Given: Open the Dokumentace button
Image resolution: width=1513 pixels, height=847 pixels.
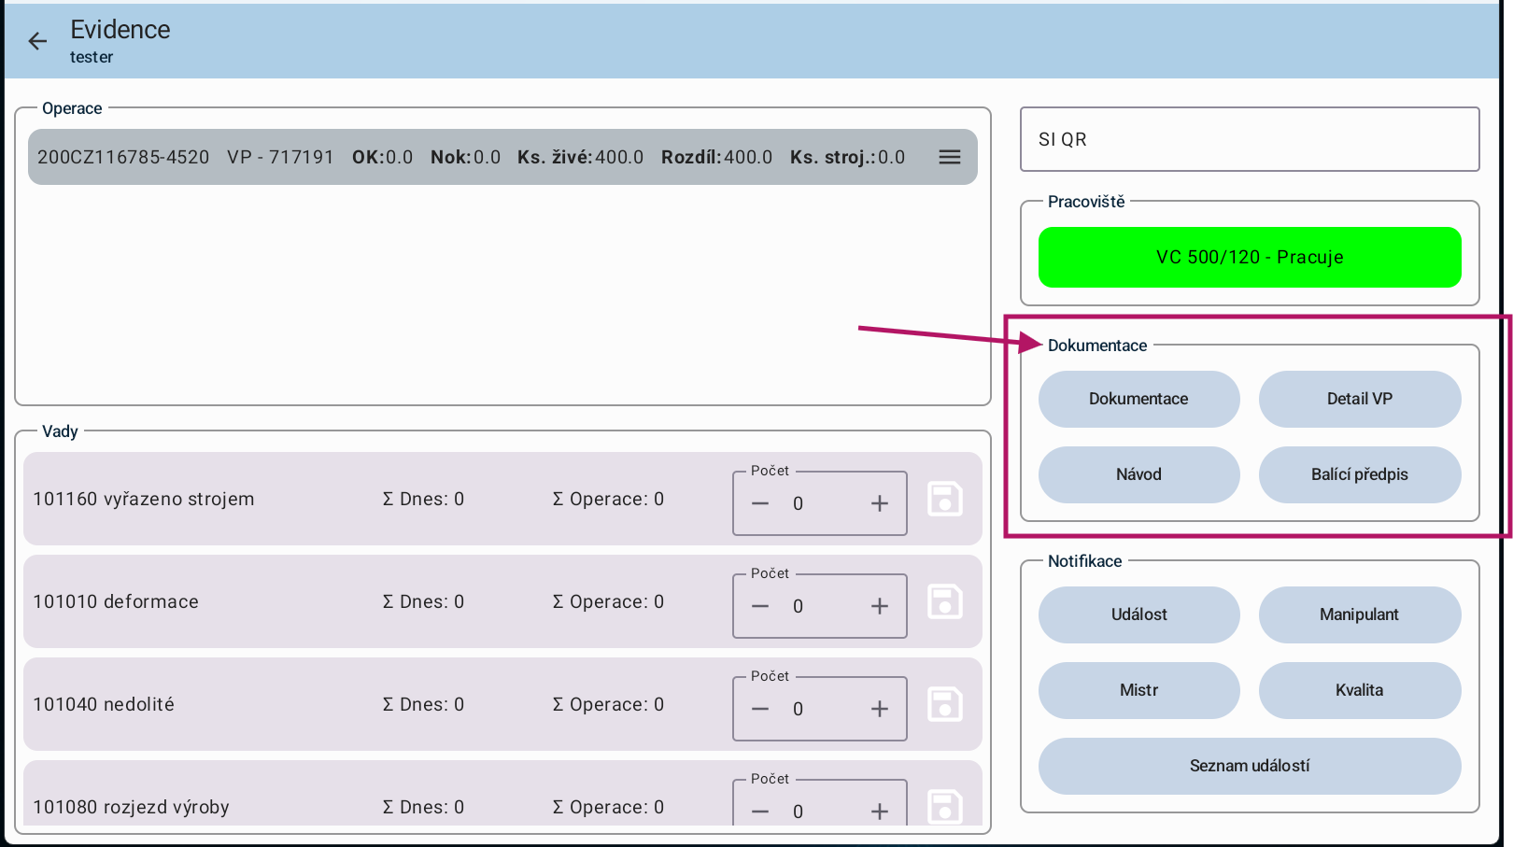Looking at the screenshot, I should 1138,399.
